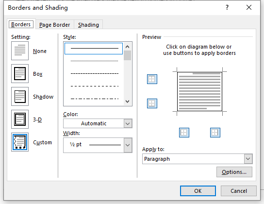Toggle the top border button in preview
The image size is (264, 204).
tap(152, 79)
